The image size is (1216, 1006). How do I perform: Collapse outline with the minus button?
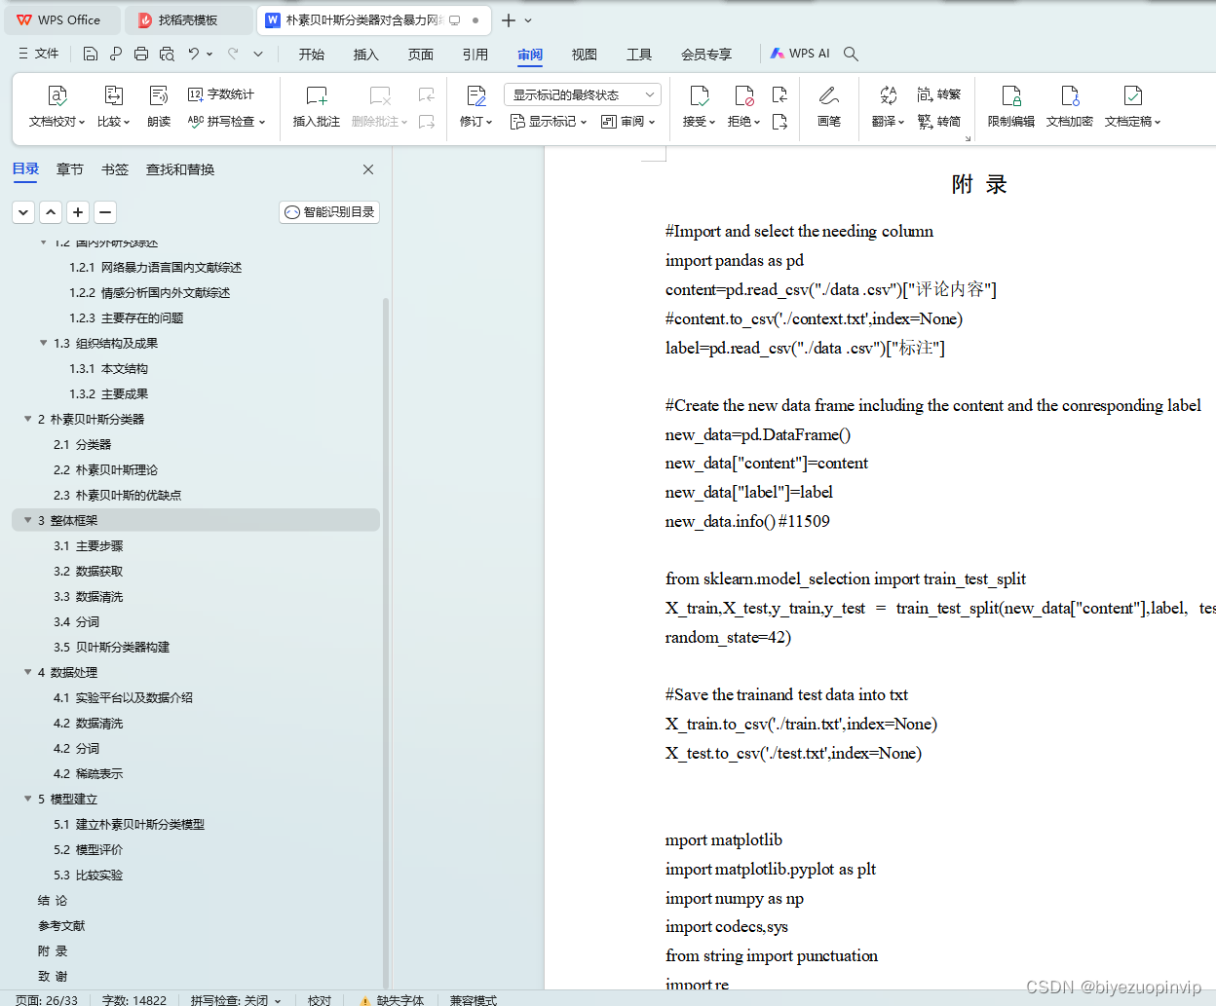(x=105, y=212)
